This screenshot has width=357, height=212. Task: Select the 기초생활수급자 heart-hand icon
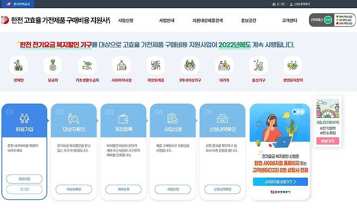point(87,65)
